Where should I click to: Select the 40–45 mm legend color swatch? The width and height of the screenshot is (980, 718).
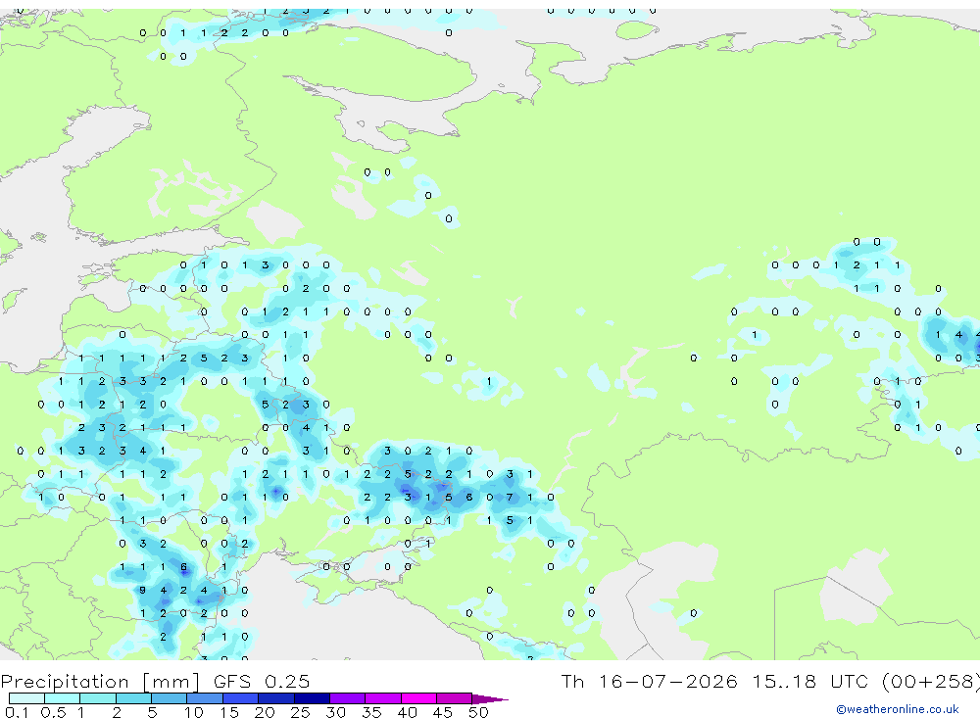418,698
